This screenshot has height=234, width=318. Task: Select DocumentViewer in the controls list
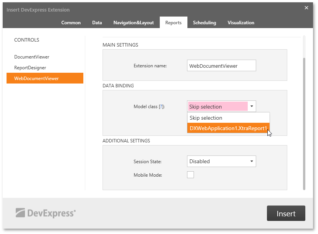(32, 57)
